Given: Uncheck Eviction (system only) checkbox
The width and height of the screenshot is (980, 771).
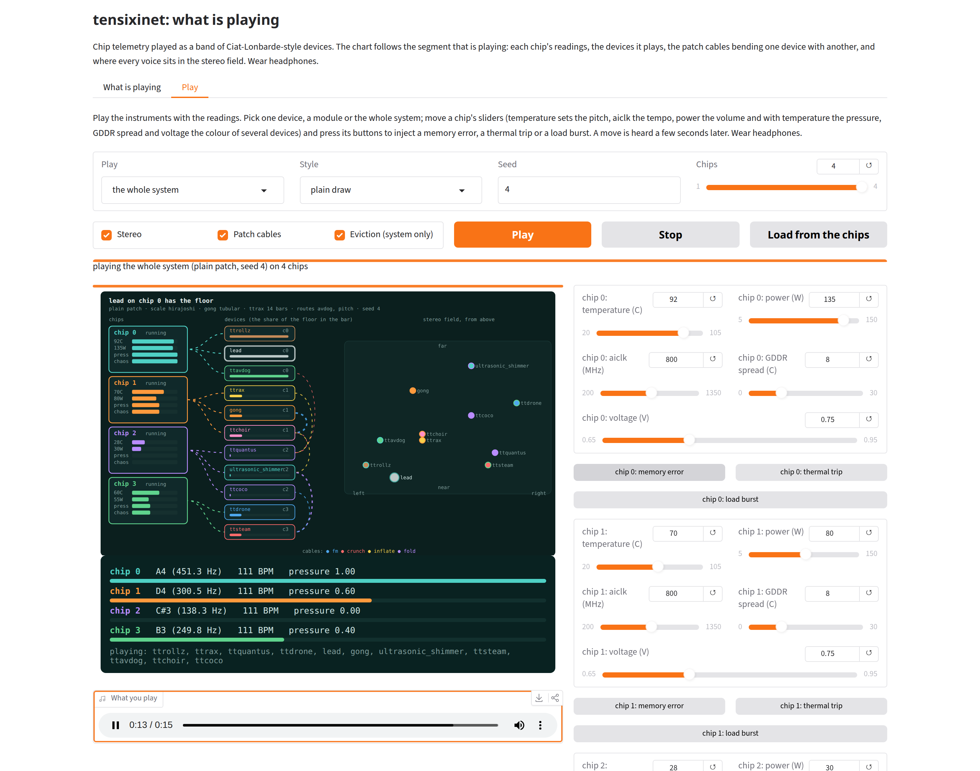Looking at the screenshot, I should 339,235.
